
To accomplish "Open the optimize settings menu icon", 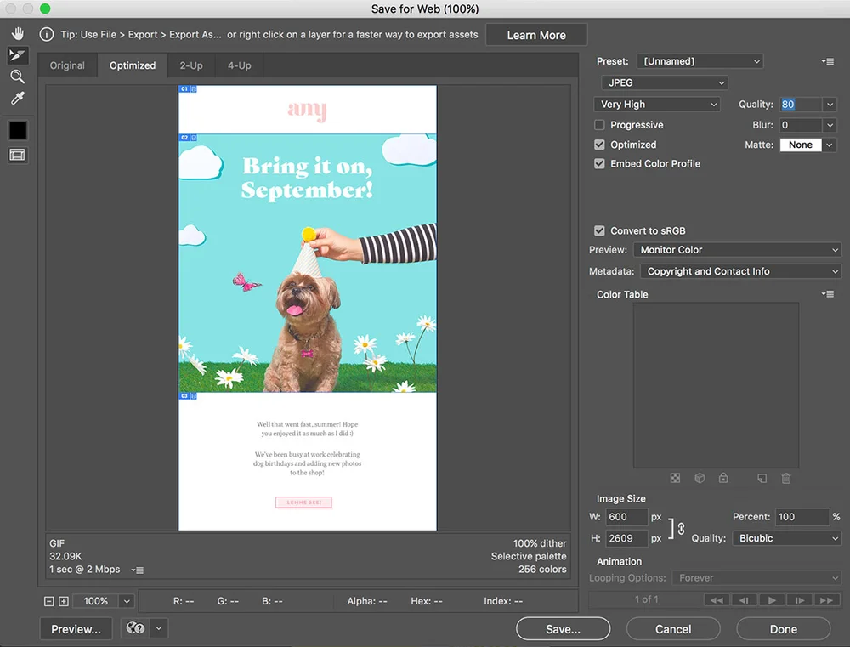I will pos(826,60).
